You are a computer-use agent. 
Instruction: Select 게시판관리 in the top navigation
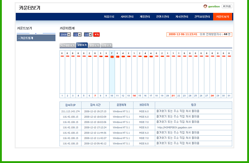coord(182,17)
